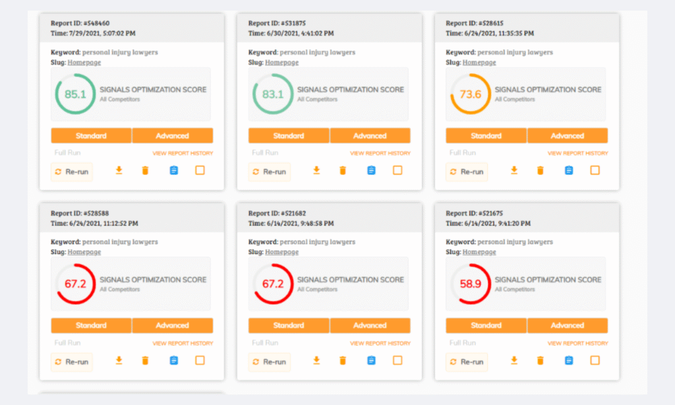The image size is (675, 405).
Task: Re-run report #548460
Action: coord(72,171)
